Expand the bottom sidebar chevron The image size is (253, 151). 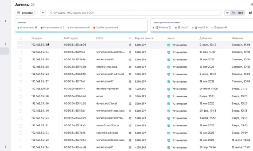[6, 148]
